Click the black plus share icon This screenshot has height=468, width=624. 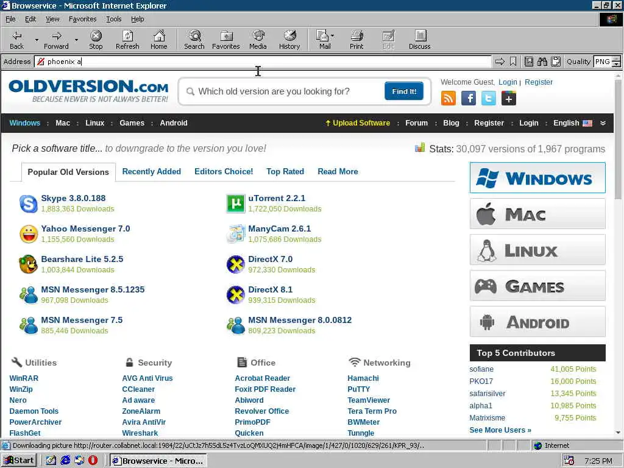(509, 98)
